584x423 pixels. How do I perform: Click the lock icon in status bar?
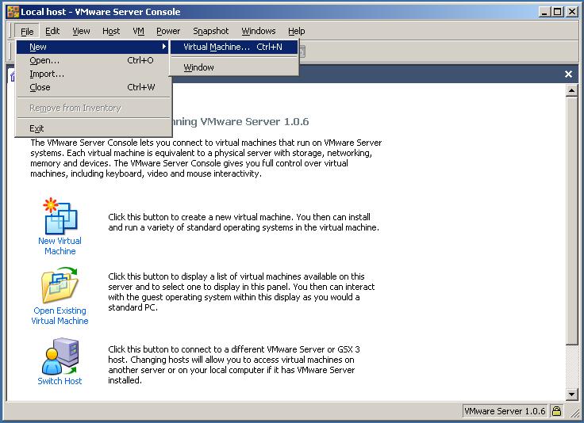point(556,411)
